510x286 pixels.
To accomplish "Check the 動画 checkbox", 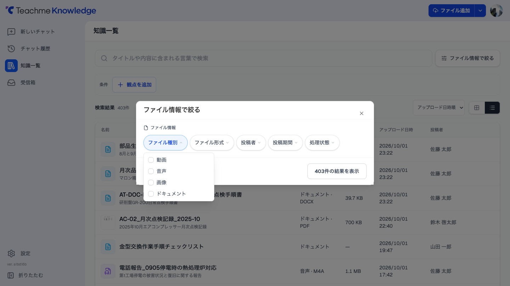I will 151,160.
